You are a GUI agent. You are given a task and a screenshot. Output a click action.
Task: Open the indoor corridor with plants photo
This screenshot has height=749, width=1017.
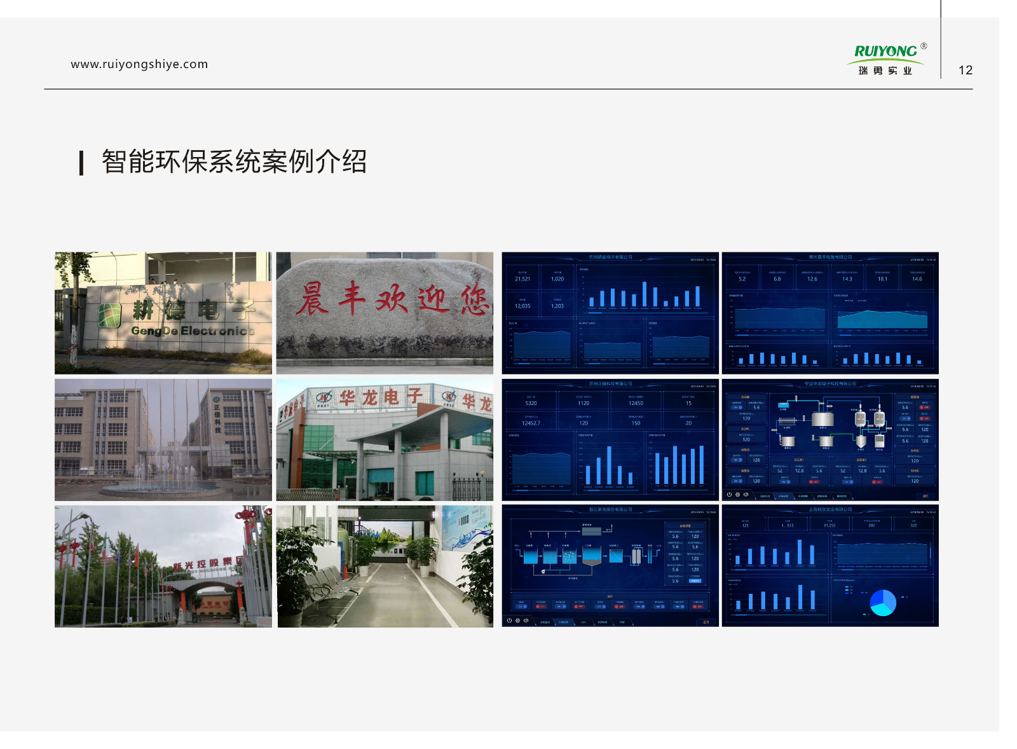(x=385, y=567)
